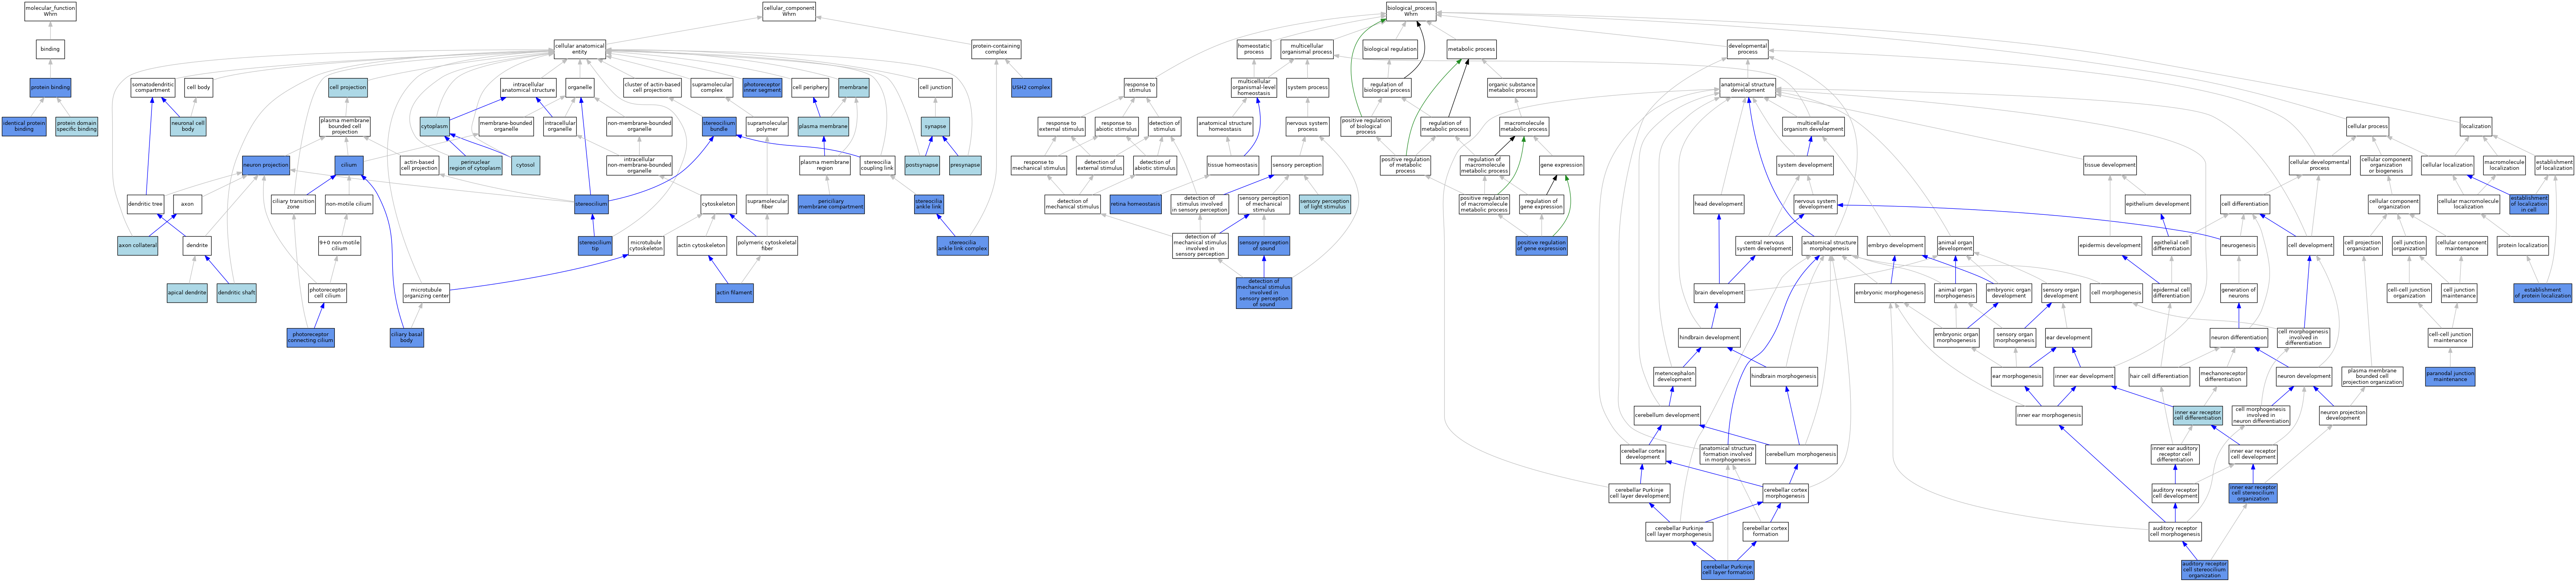Select 'perinuclear region of cytoplasm' node
Screen dimensions: 2576x582
tap(475, 165)
